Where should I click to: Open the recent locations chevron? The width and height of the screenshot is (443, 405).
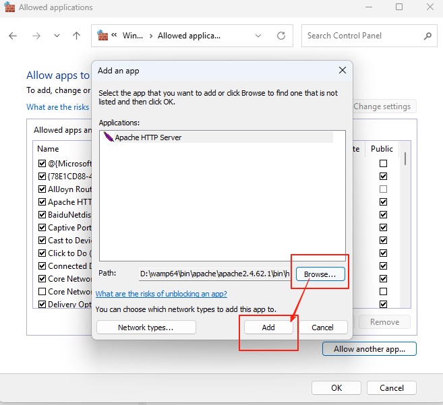(57, 36)
